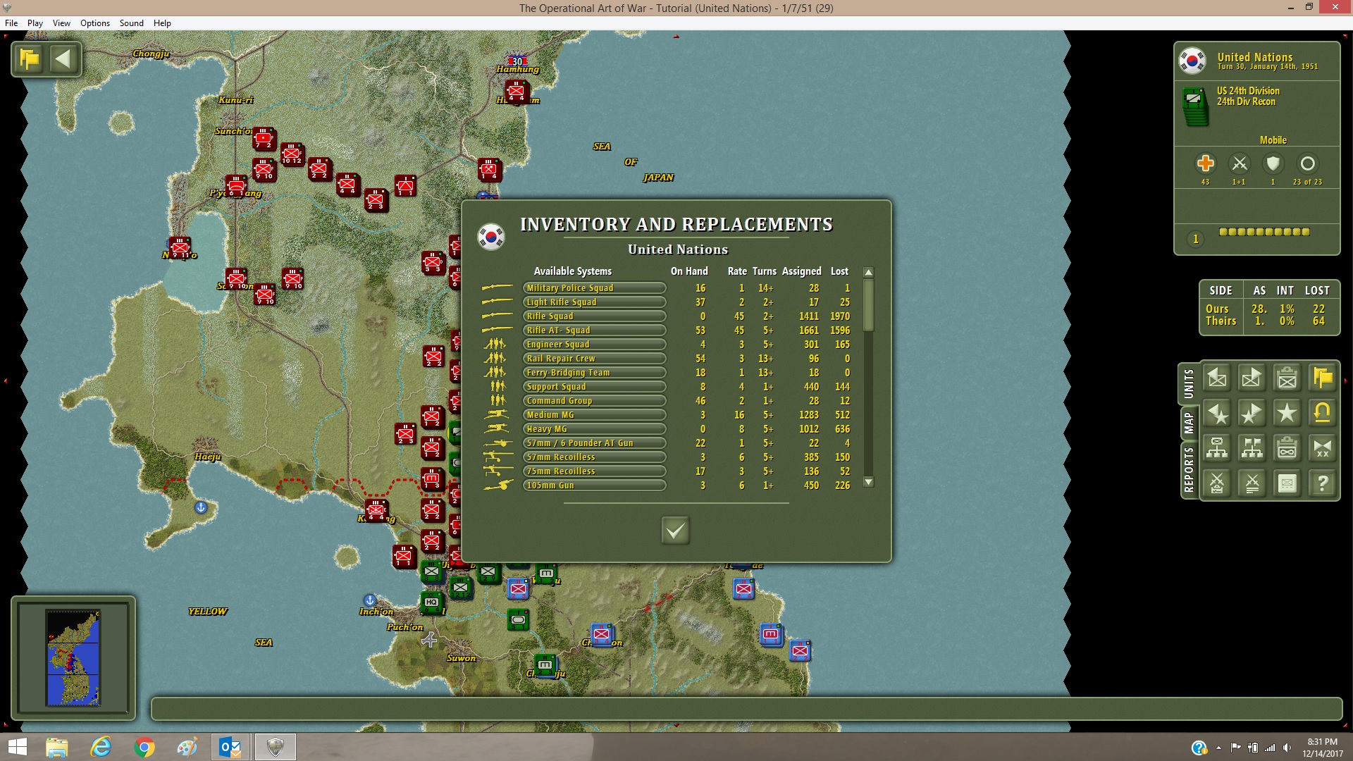Select the Command Group entry
The image size is (1353, 761).
click(x=594, y=401)
